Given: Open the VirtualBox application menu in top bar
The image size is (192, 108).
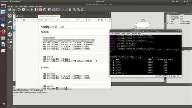Looking at the screenshot, I should tap(16, 1).
